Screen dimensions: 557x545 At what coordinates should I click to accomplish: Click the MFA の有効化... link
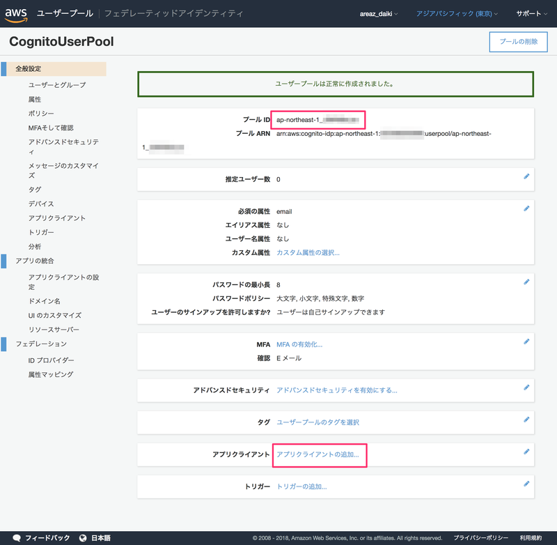coord(299,344)
